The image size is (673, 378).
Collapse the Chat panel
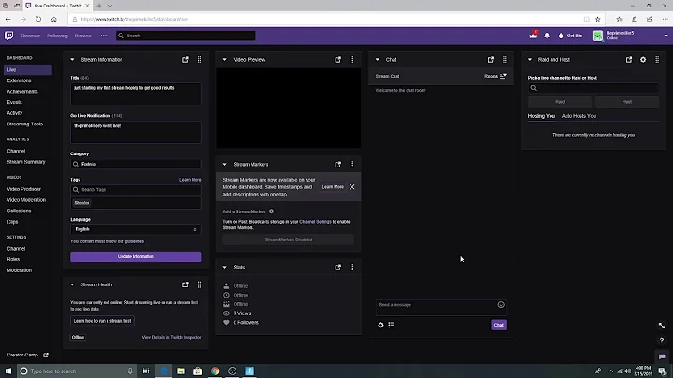coord(378,59)
